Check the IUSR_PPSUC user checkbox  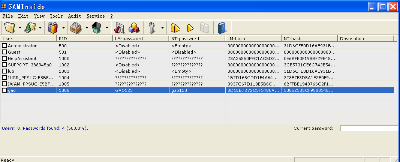[x=4, y=77]
